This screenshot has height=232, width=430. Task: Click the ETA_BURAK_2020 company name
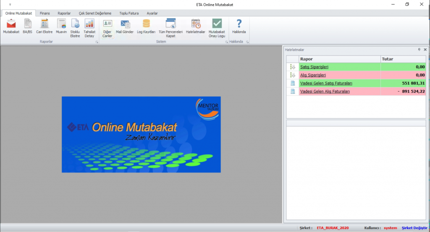[333, 228]
